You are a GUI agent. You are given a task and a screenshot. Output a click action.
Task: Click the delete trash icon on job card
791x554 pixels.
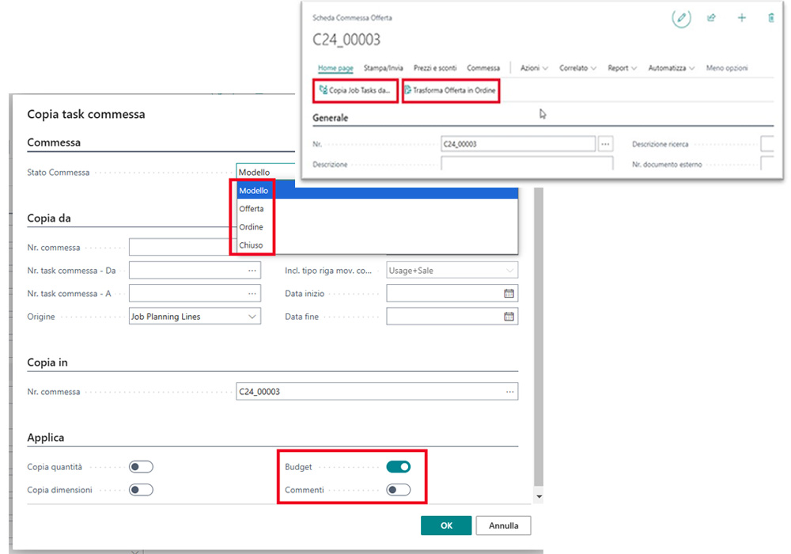coord(770,18)
